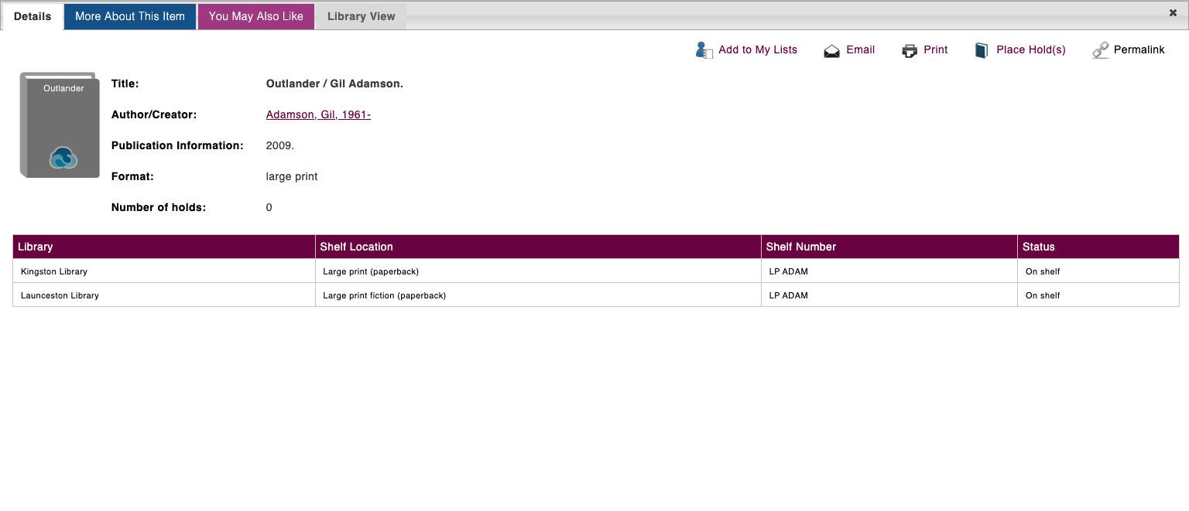Open the author link Adamson, Gil, 1961-
Screen dimensions: 1189x511
click(318, 114)
